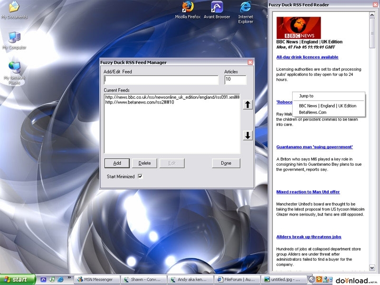Select the Mozilla Firefox desktop shortcut
380x285 pixels.
click(x=188, y=10)
